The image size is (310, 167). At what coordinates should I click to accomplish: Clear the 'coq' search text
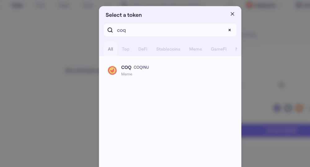(230, 30)
